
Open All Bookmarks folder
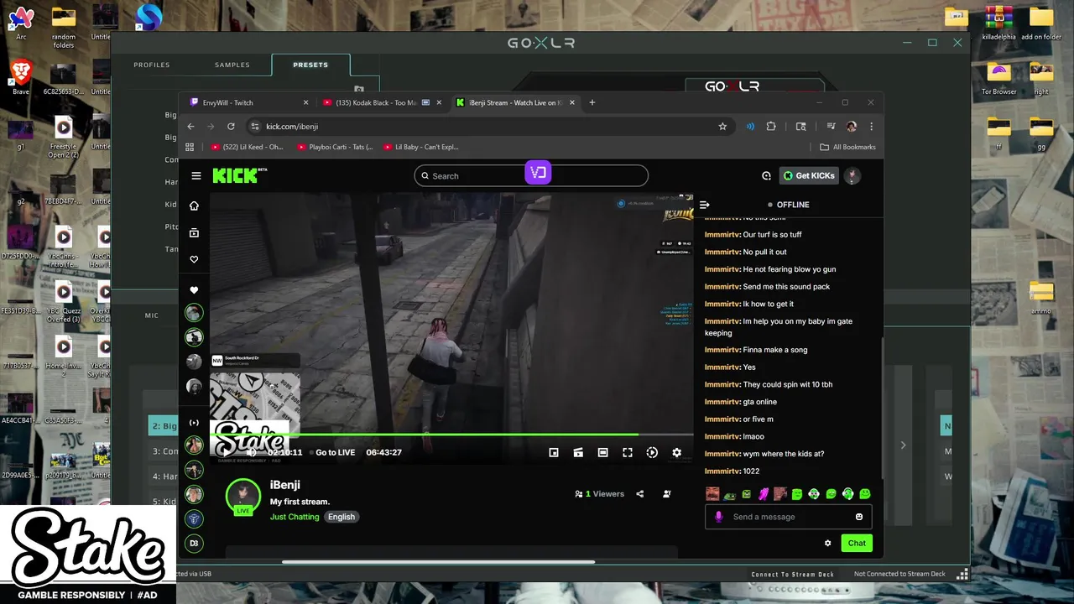(847, 147)
